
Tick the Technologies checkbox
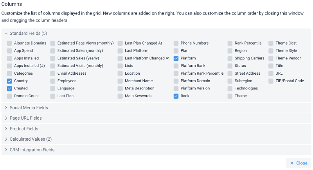(x=230, y=88)
